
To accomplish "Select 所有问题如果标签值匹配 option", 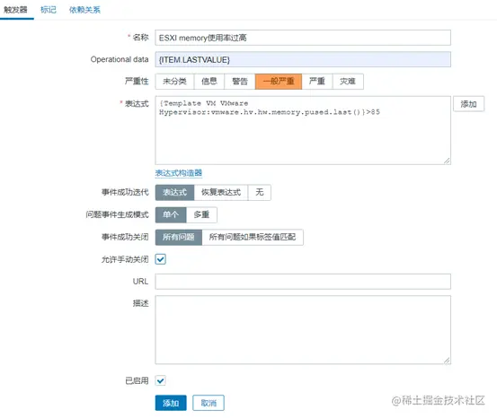I will tap(253, 237).
